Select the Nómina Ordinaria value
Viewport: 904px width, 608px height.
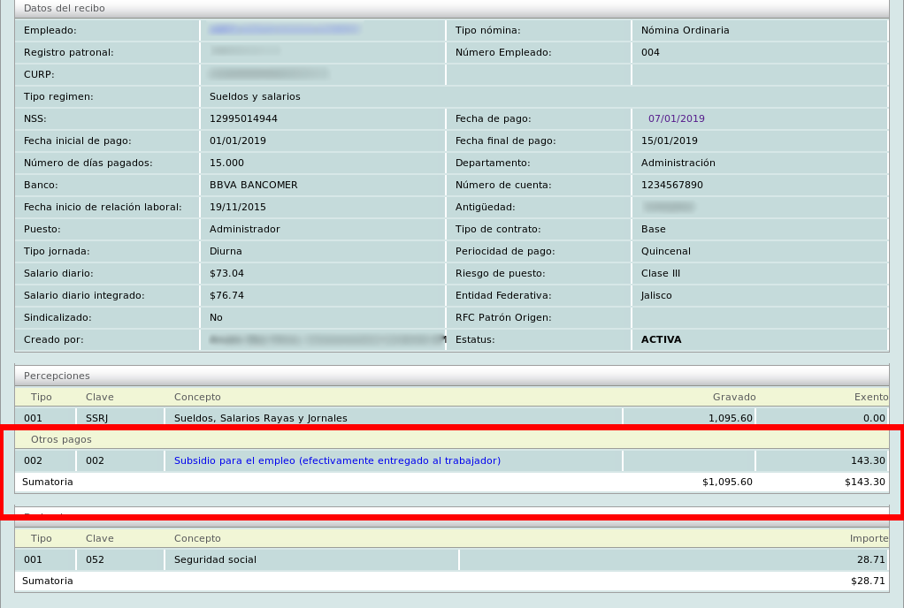[685, 30]
